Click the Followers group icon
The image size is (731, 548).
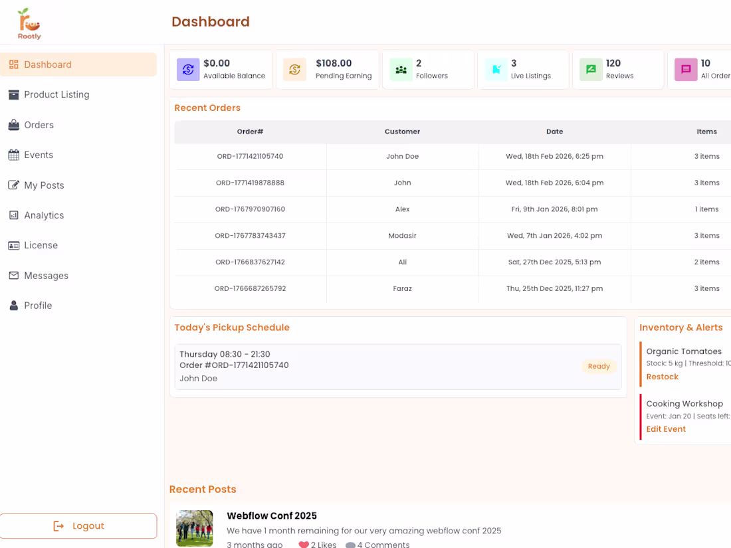[x=401, y=69]
